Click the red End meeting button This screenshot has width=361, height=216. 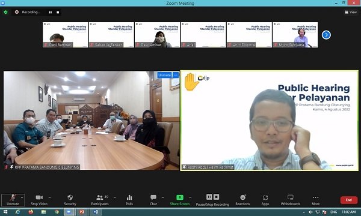click(349, 200)
